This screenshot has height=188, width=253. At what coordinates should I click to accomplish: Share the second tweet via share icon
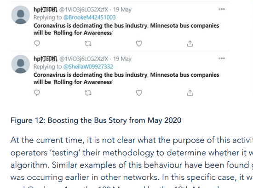[190, 93]
